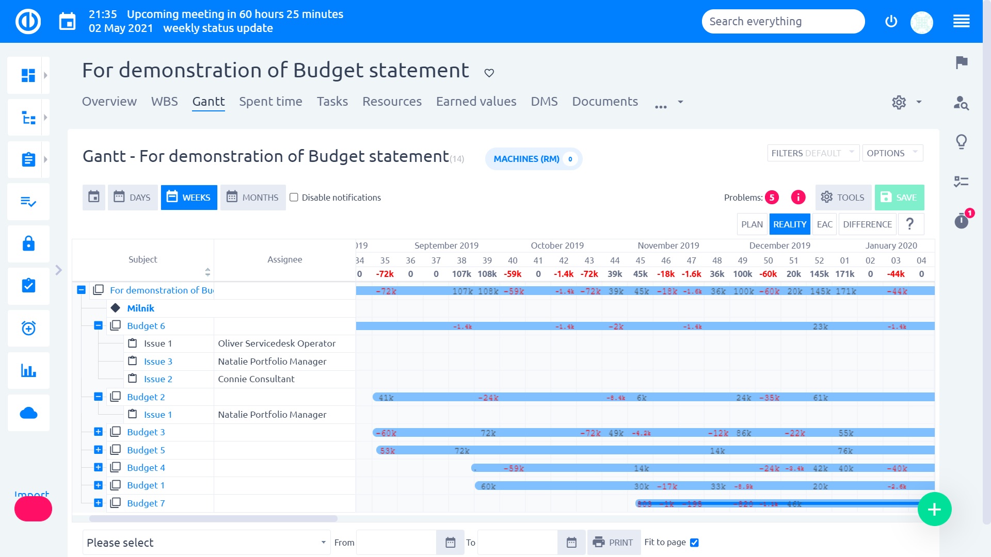Click the favorite heart icon beside the title
991x557 pixels.
pos(489,73)
